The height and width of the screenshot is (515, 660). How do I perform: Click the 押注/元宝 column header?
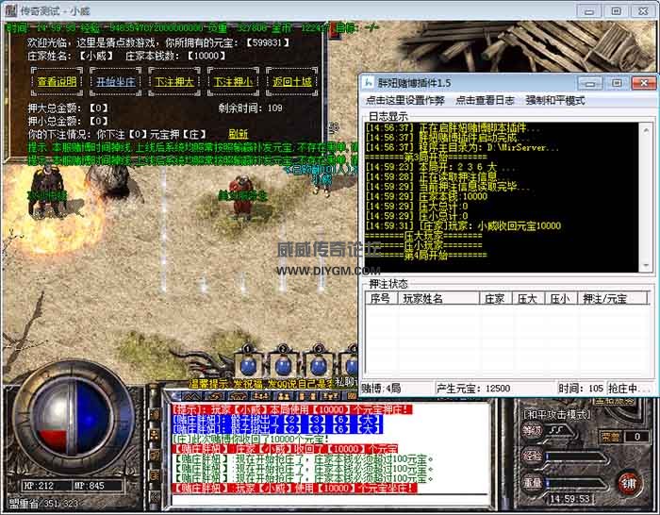pos(612,299)
